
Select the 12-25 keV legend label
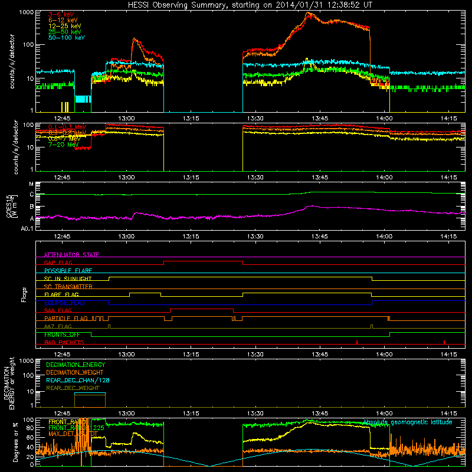point(65,26)
